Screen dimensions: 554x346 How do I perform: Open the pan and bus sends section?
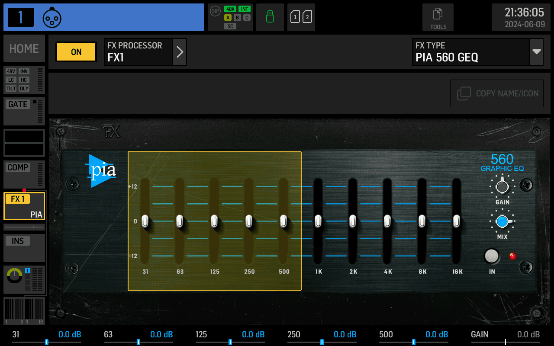24,279
